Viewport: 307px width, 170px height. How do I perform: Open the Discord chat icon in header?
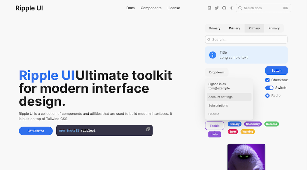[x=209, y=8]
